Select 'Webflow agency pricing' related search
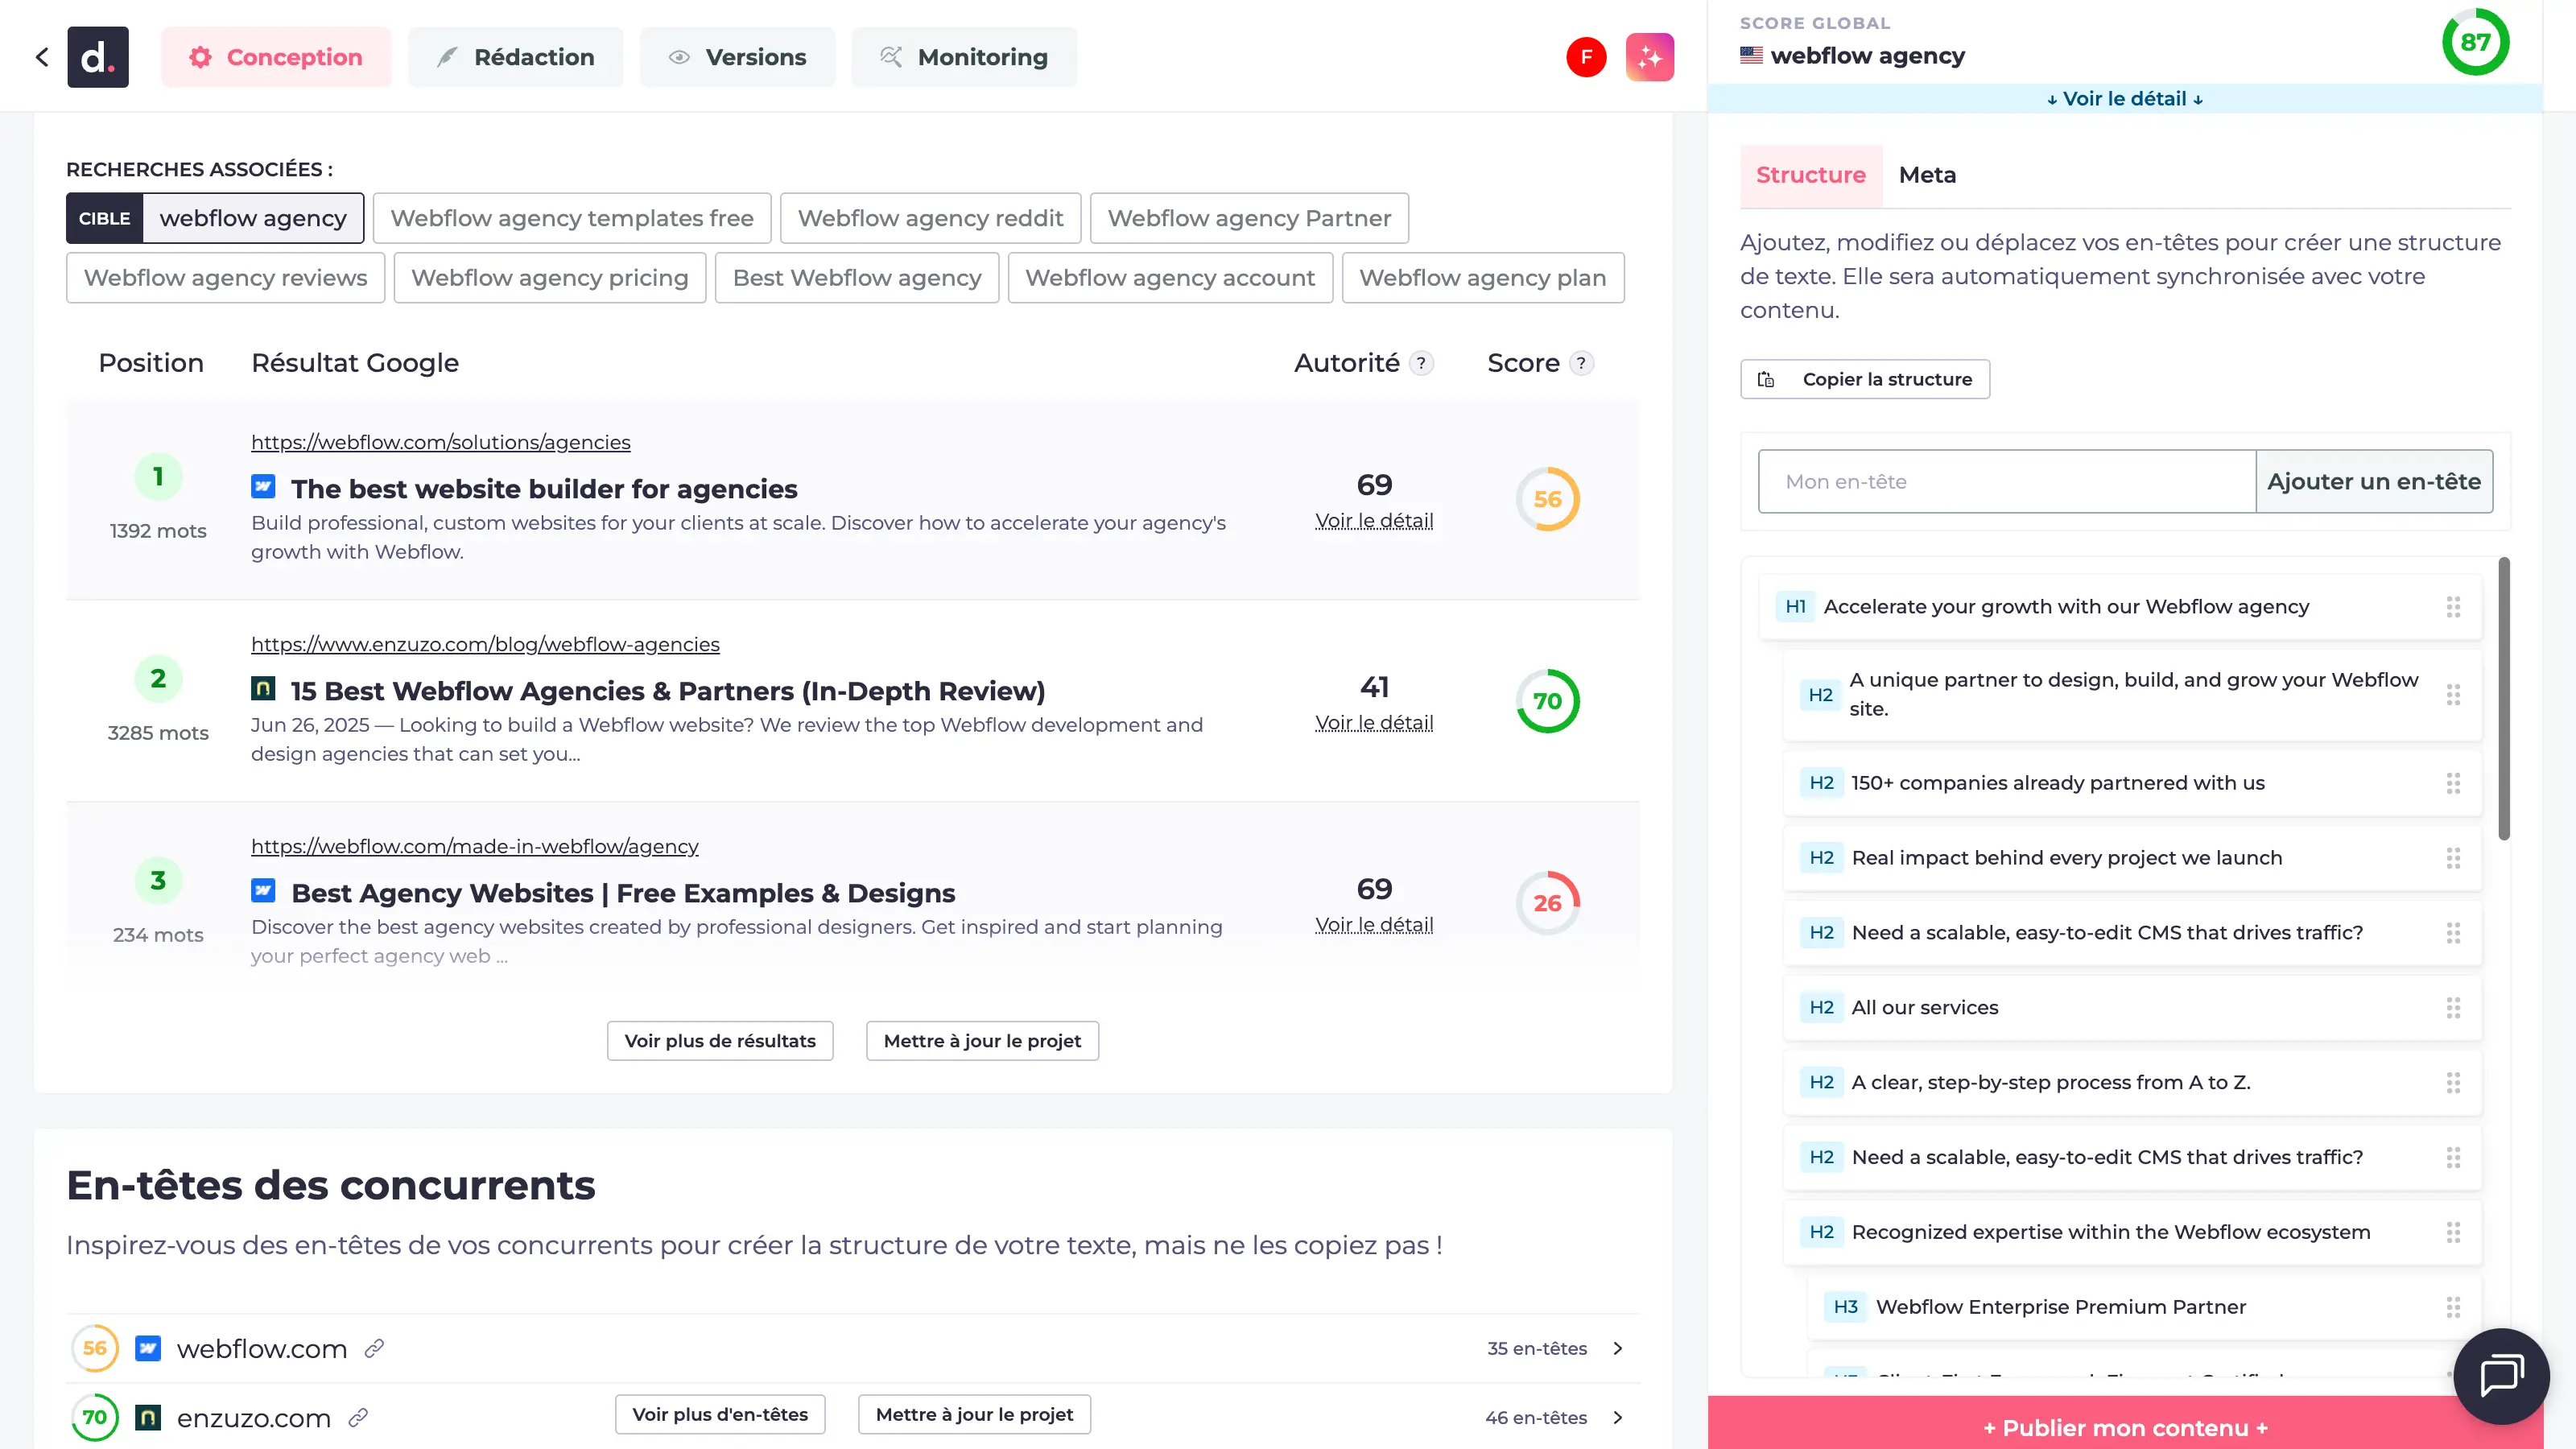Image resolution: width=2576 pixels, height=1449 pixels. [550, 278]
